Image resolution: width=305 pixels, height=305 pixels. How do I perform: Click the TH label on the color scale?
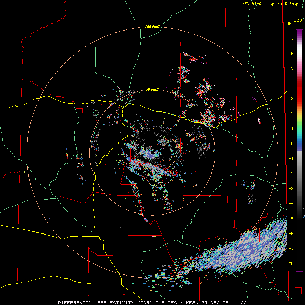291,264
